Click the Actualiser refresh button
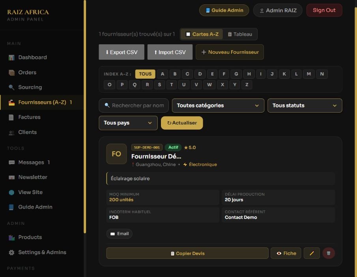Image resolution: width=357 pixels, height=277 pixels. [182, 123]
